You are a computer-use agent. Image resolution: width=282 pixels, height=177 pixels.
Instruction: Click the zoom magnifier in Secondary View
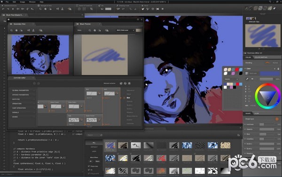[x=11, y=31]
